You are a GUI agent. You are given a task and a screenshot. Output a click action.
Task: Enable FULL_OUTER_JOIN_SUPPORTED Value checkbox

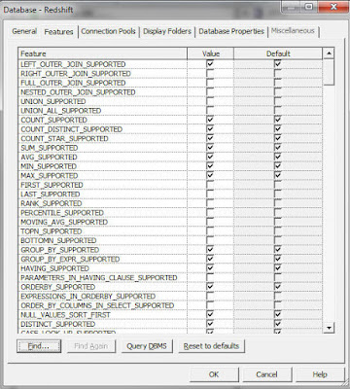(210, 83)
